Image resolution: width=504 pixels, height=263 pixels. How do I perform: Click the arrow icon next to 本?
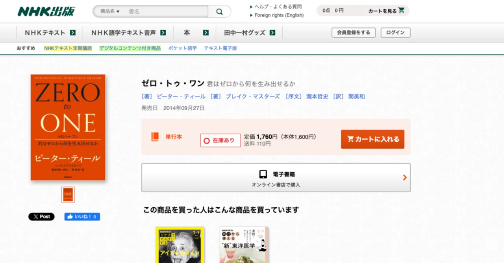coord(206,33)
